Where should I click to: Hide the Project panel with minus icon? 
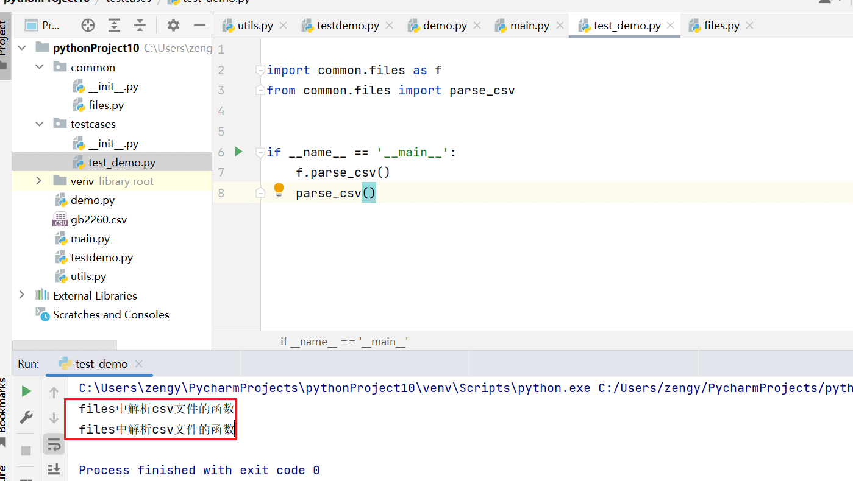point(199,25)
